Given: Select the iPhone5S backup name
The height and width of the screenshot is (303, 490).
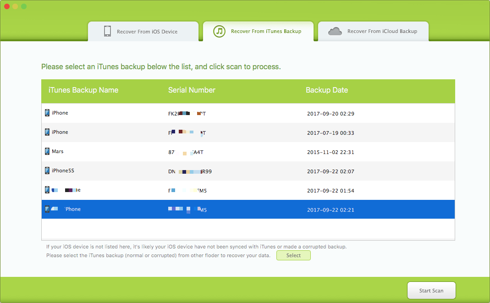Looking at the screenshot, I should point(63,171).
